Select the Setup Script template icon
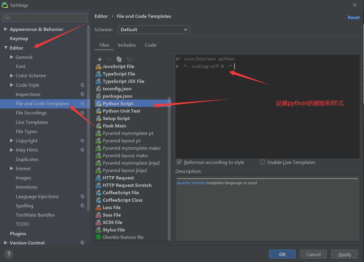 pyautogui.click(x=98, y=119)
